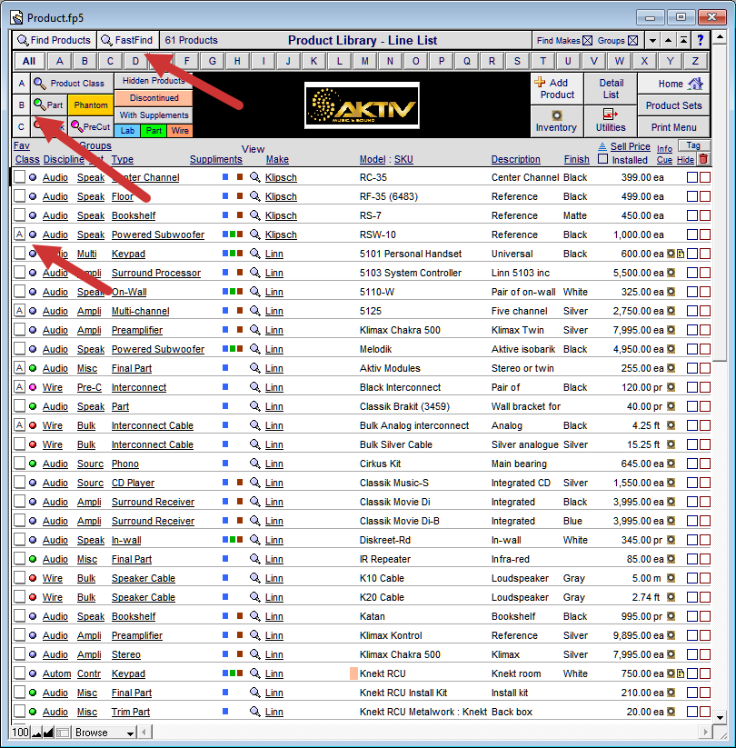The height and width of the screenshot is (748, 736).
Task: Filter by PreCut class button
Action: pyautogui.click(x=91, y=127)
